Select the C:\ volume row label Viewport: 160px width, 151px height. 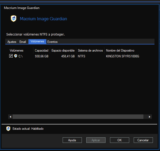tap(21, 56)
